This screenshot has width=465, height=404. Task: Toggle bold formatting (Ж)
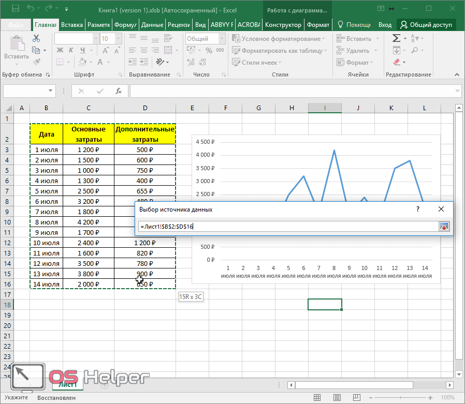(x=59, y=50)
